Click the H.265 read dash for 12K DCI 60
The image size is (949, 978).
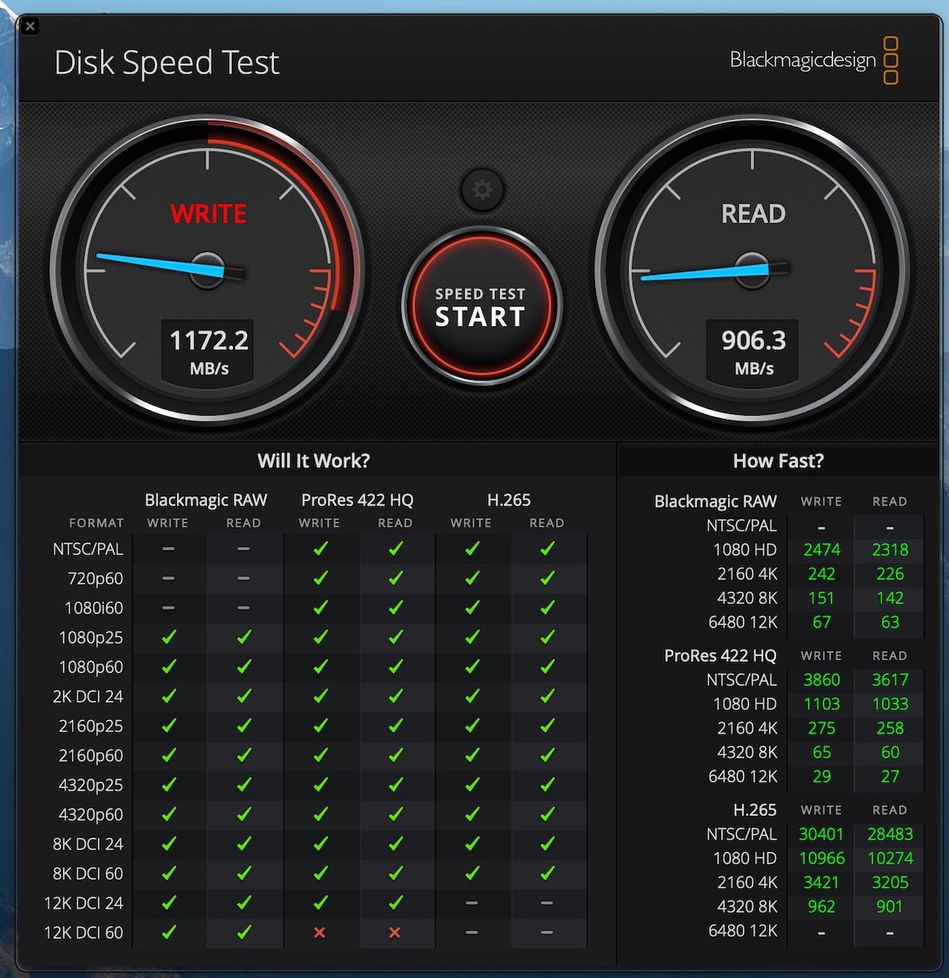tap(546, 932)
